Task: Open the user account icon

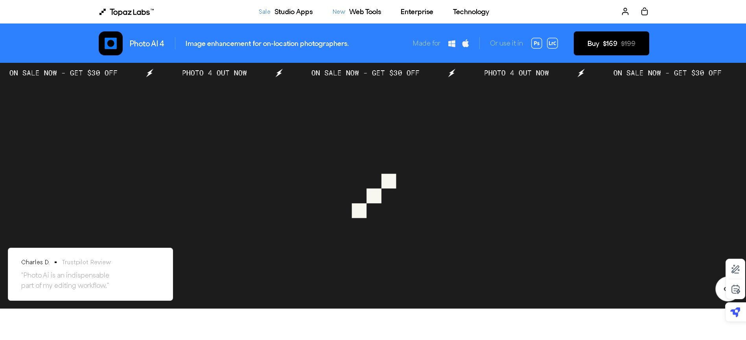Action: point(625,11)
